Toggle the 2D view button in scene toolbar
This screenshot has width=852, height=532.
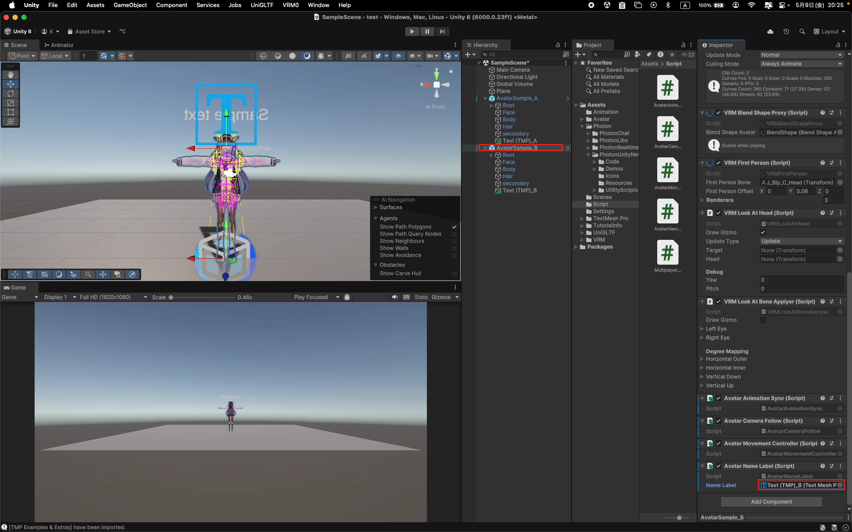pyautogui.click(x=348, y=56)
